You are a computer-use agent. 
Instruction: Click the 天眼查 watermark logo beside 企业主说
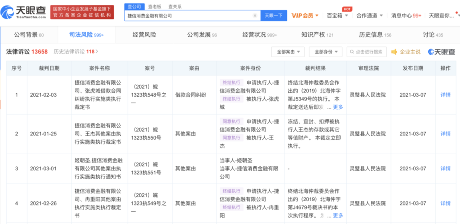(441, 52)
